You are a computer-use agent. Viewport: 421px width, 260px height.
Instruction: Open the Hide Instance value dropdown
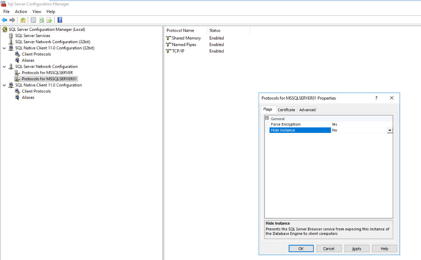point(390,130)
